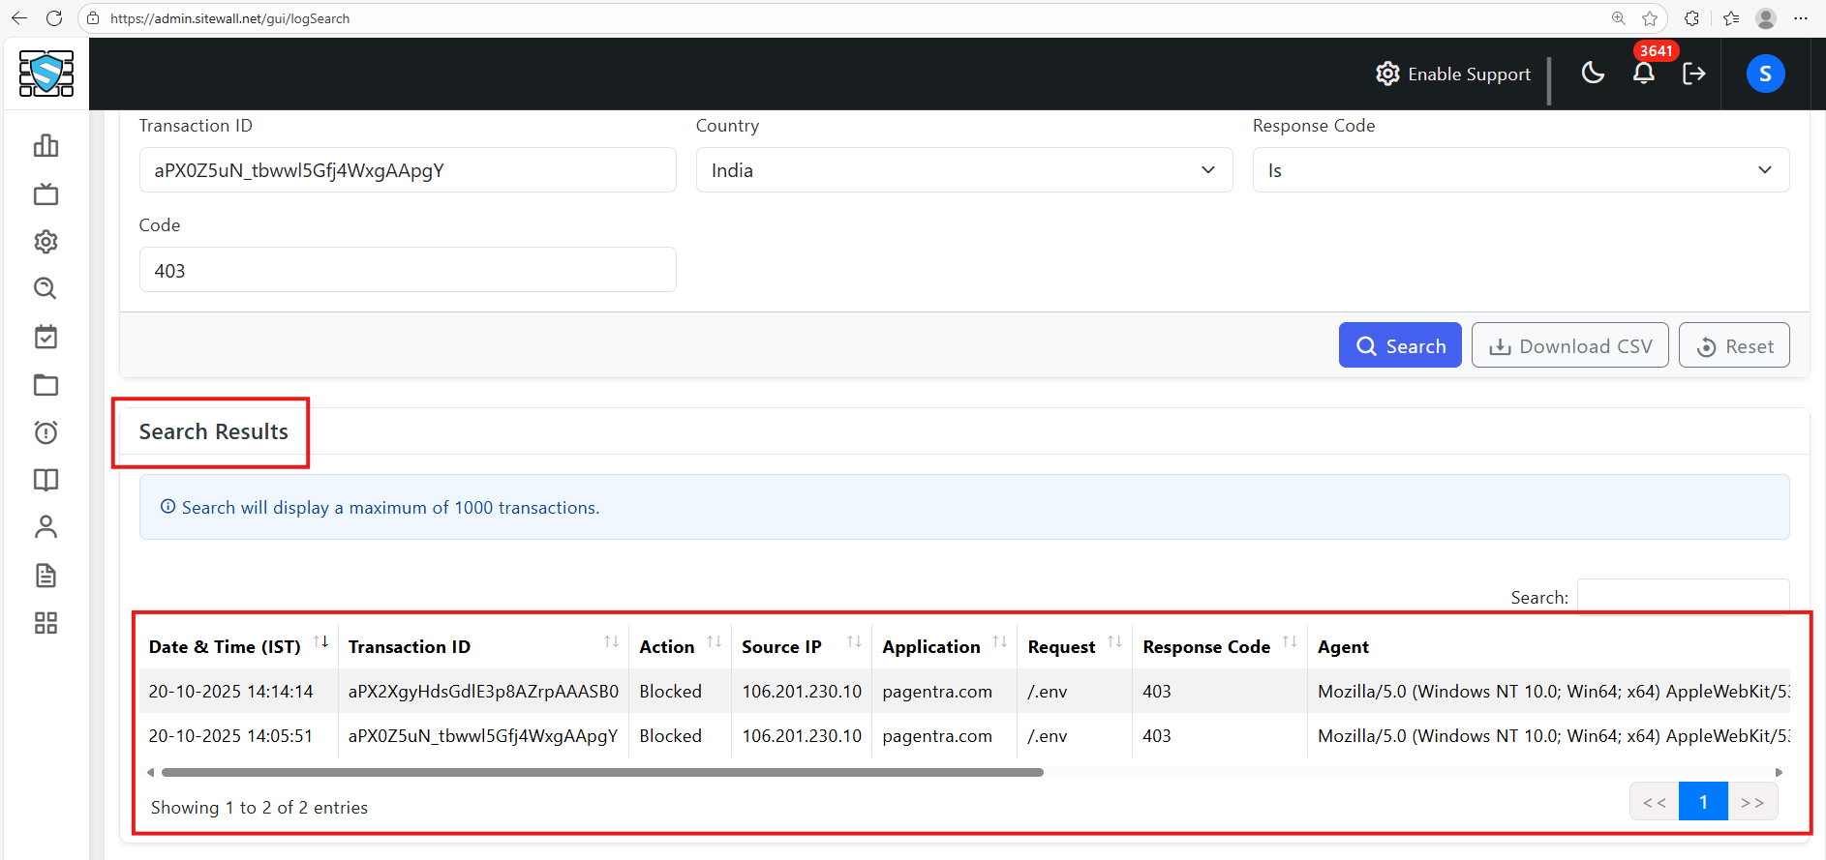The image size is (1826, 860).
Task: Open the folder icon in sidebar
Action: tap(46, 385)
